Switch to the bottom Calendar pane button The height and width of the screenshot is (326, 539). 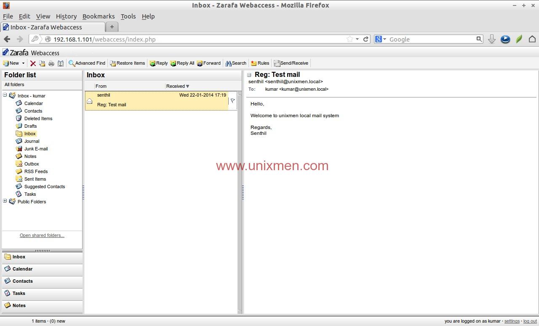tap(42, 269)
